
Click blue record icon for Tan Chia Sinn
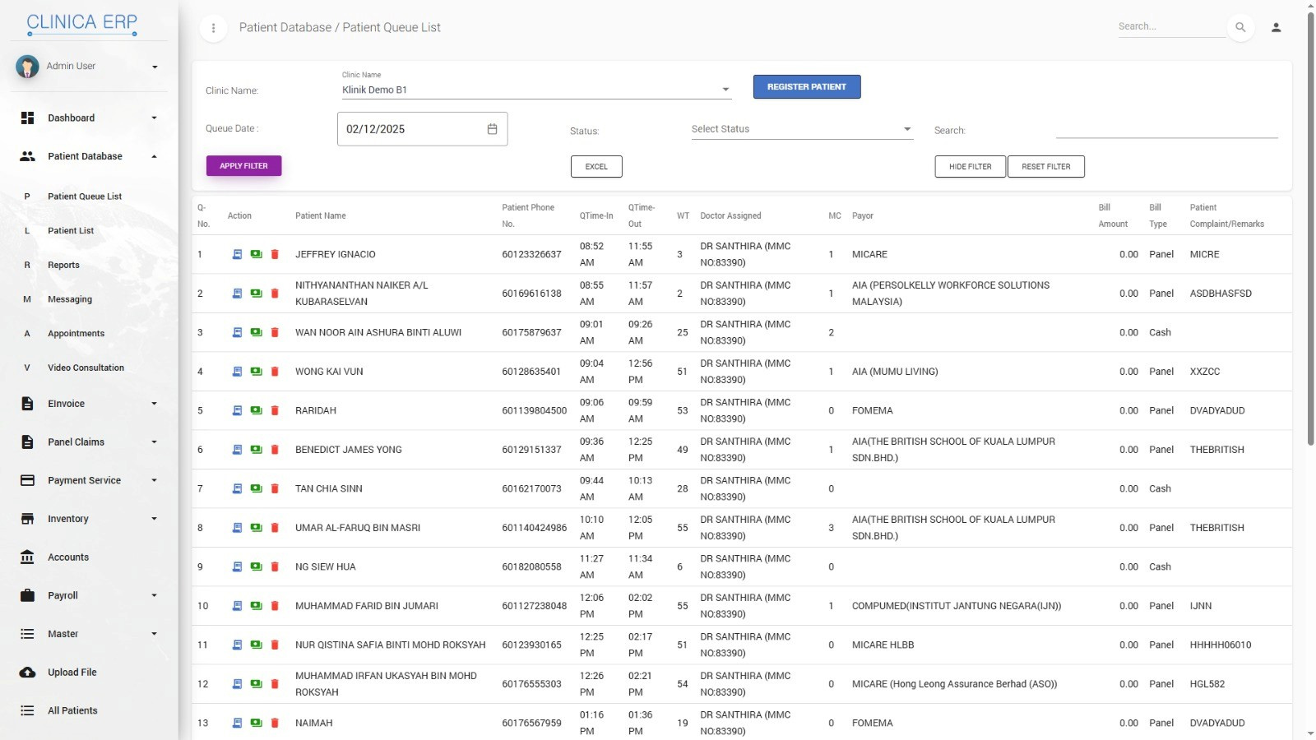point(237,489)
